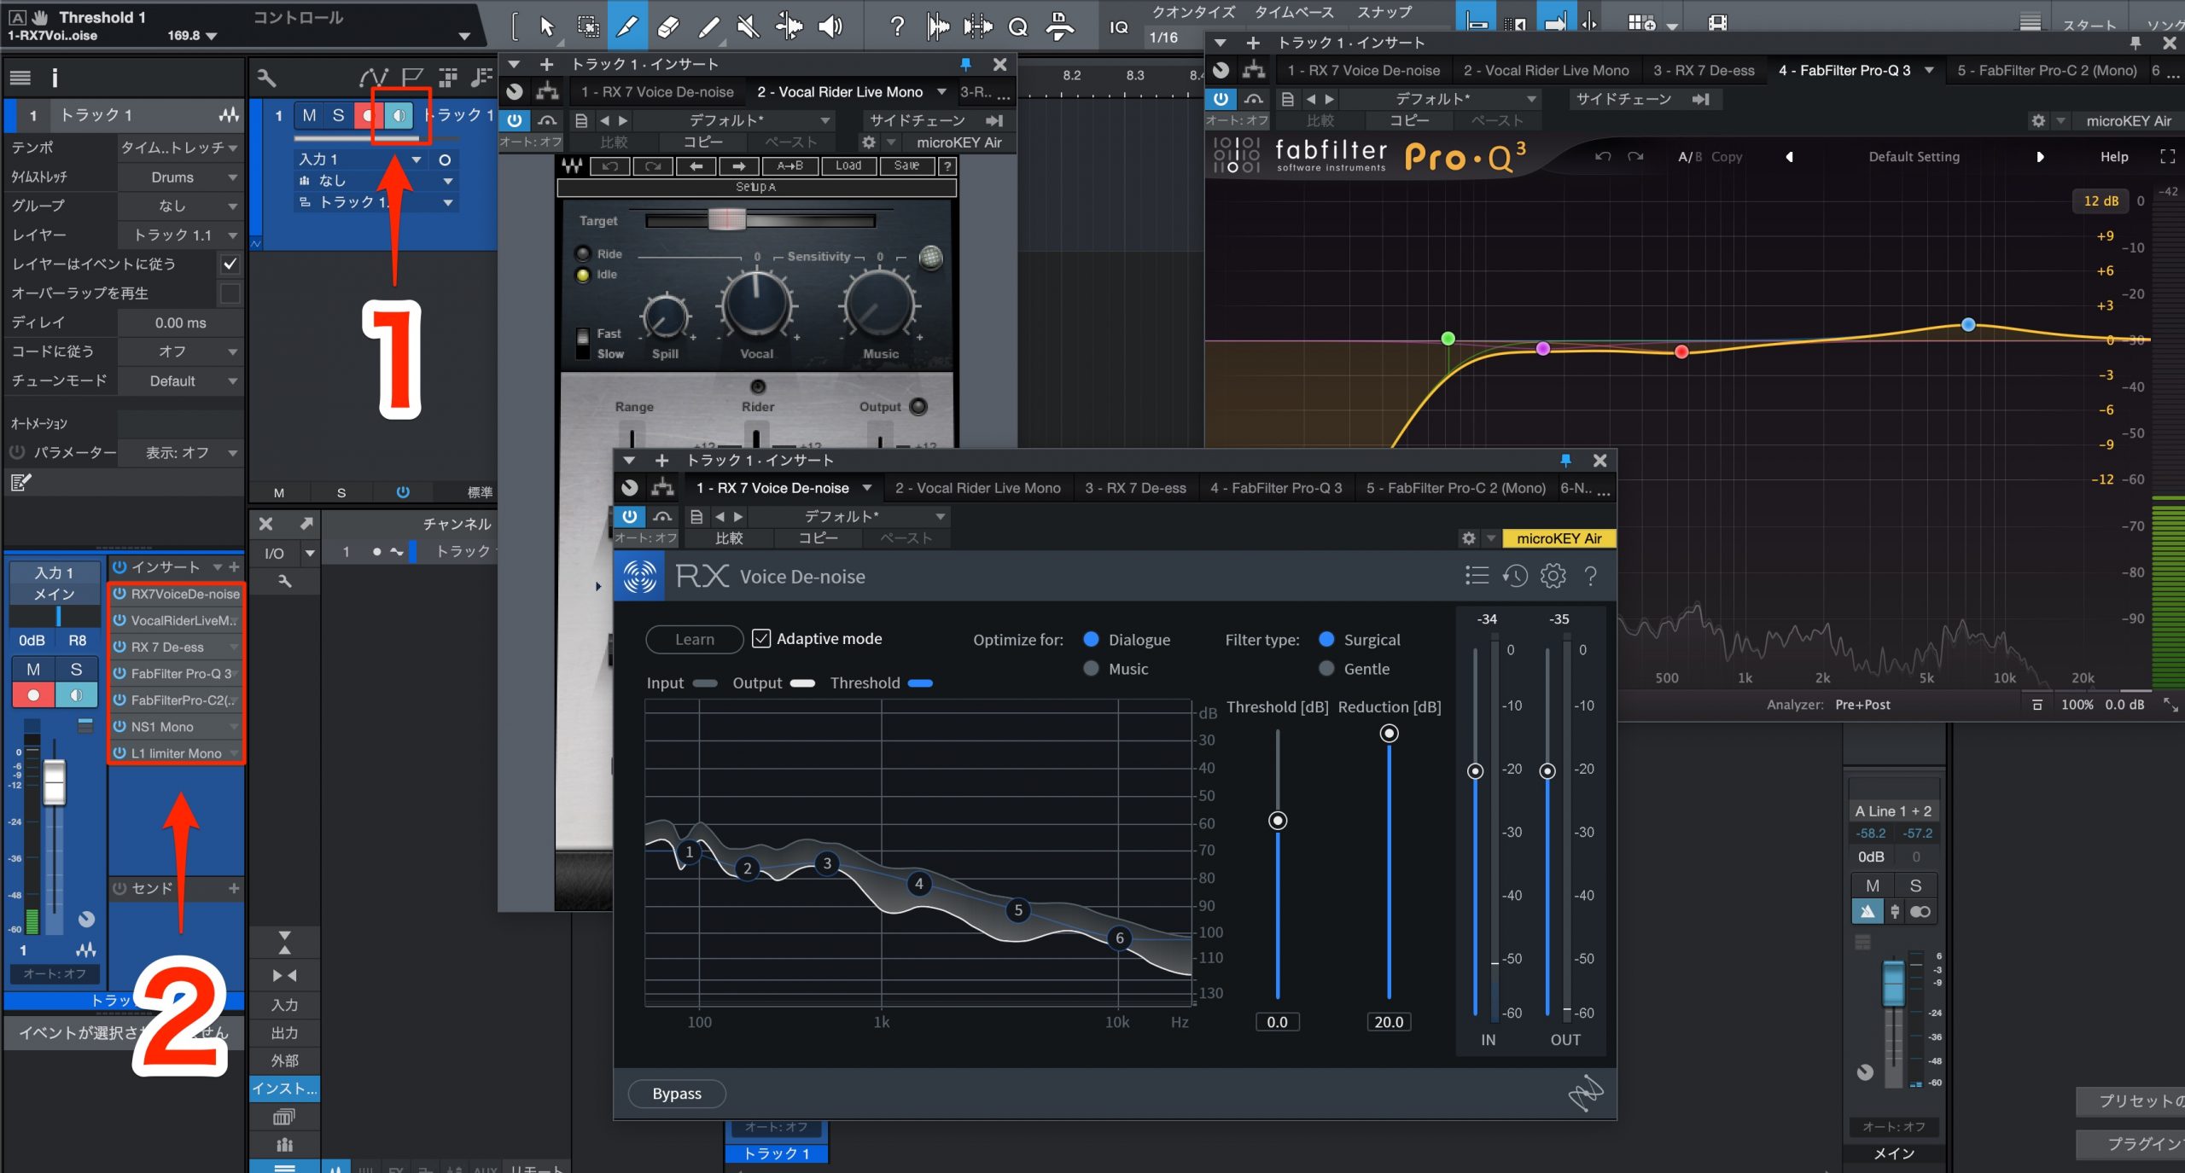The width and height of the screenshot is (2185, 1173).
Task: Click the Waves logo icon in Vocal Rider
Action: click(571, 165)
